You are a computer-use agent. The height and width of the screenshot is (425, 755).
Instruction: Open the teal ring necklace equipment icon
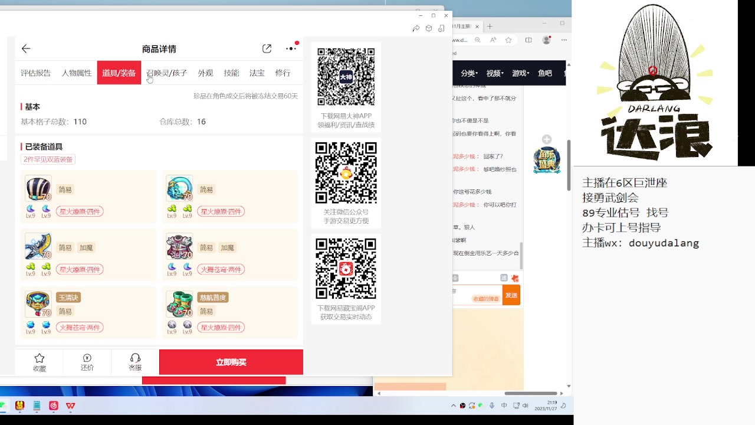click(179, 189)
